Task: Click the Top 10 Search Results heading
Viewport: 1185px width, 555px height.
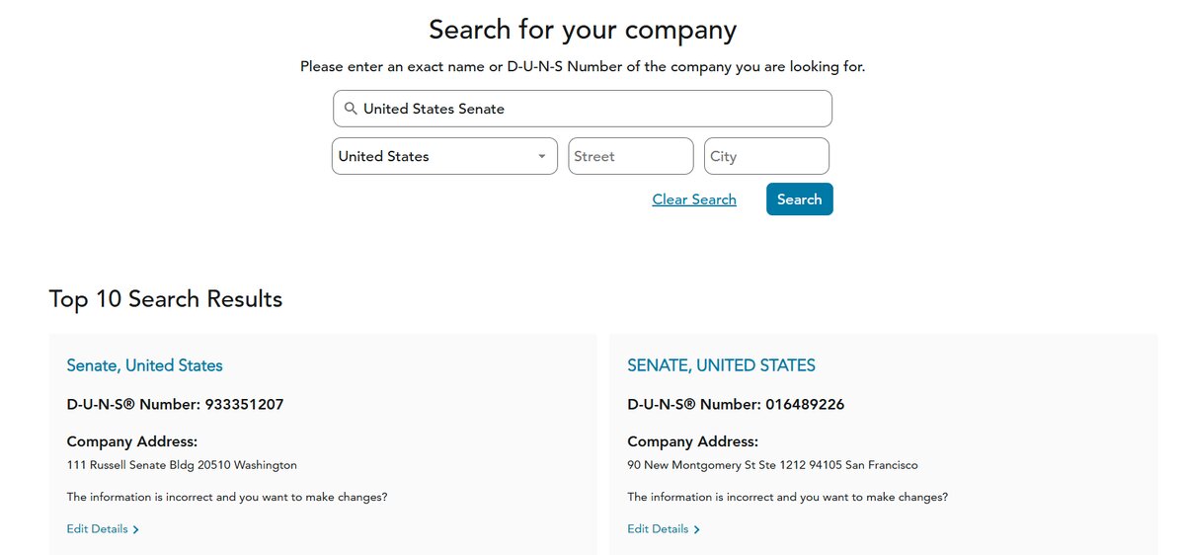Action: coord(166,299)
